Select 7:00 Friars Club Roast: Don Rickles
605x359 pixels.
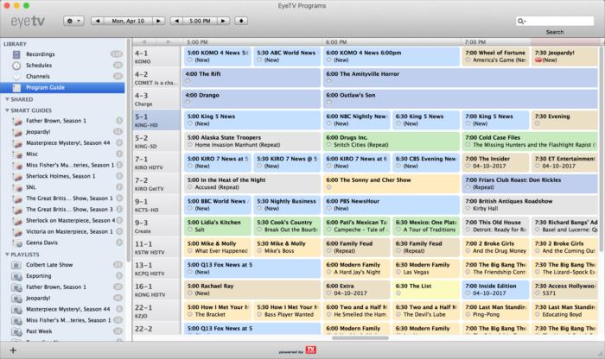pyautogui.click(x=529, y=183)
